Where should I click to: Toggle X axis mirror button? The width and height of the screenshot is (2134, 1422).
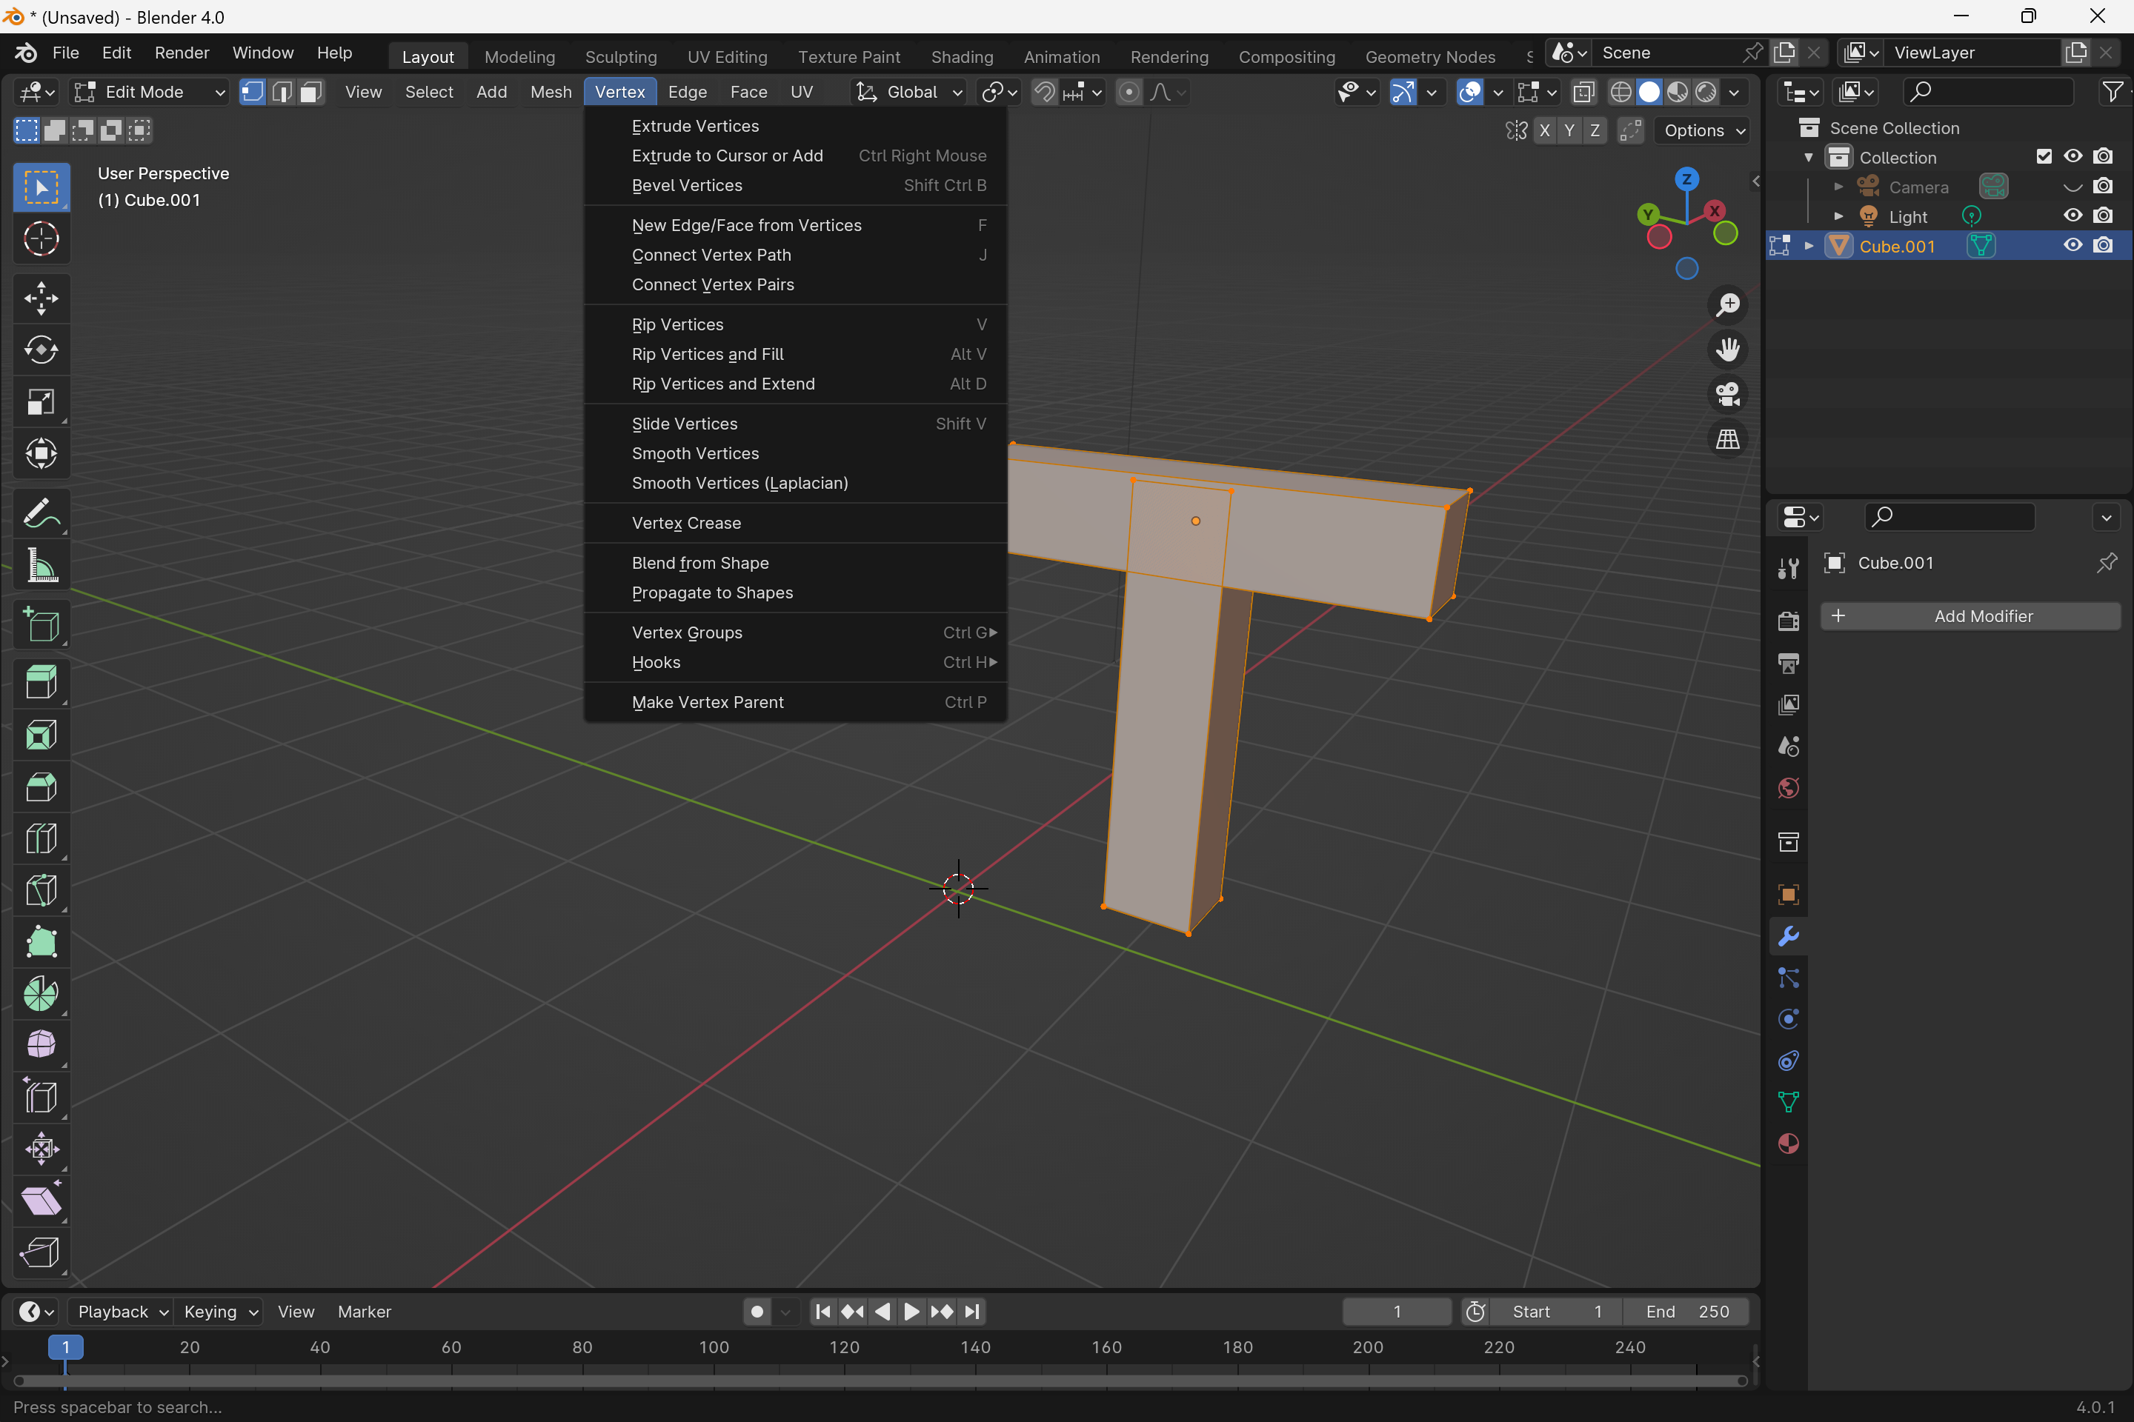tap(1544, 130)
